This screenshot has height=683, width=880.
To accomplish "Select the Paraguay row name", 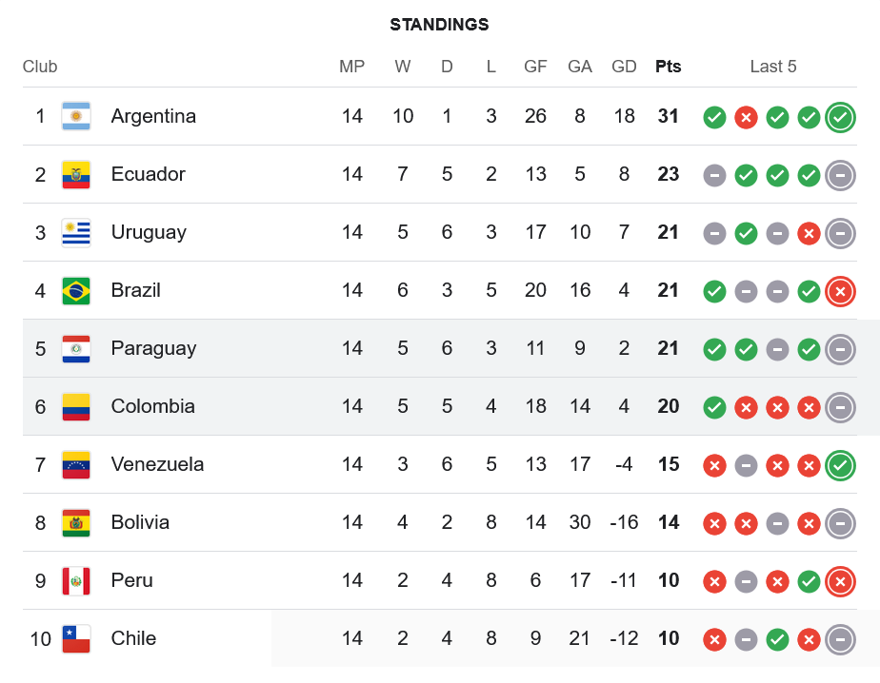I will (153, 348).
